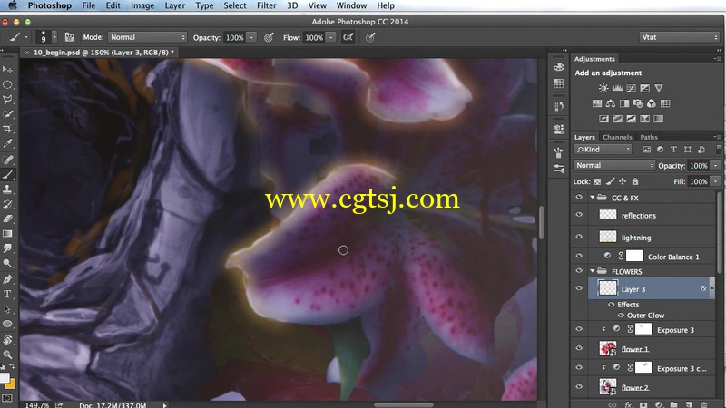726x408 pixels.
Task: Hide the Color Balance 1 layer
Action: 579,256
